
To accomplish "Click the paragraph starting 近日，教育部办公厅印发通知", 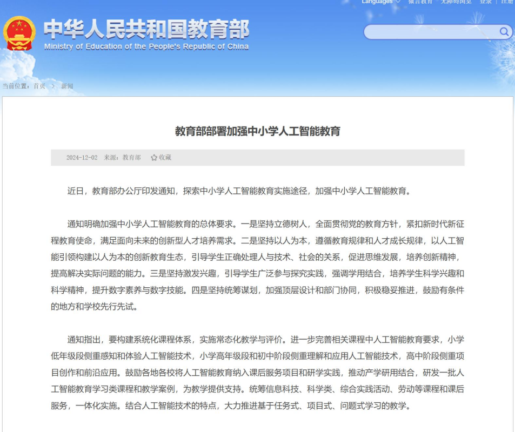I will 239,191.
